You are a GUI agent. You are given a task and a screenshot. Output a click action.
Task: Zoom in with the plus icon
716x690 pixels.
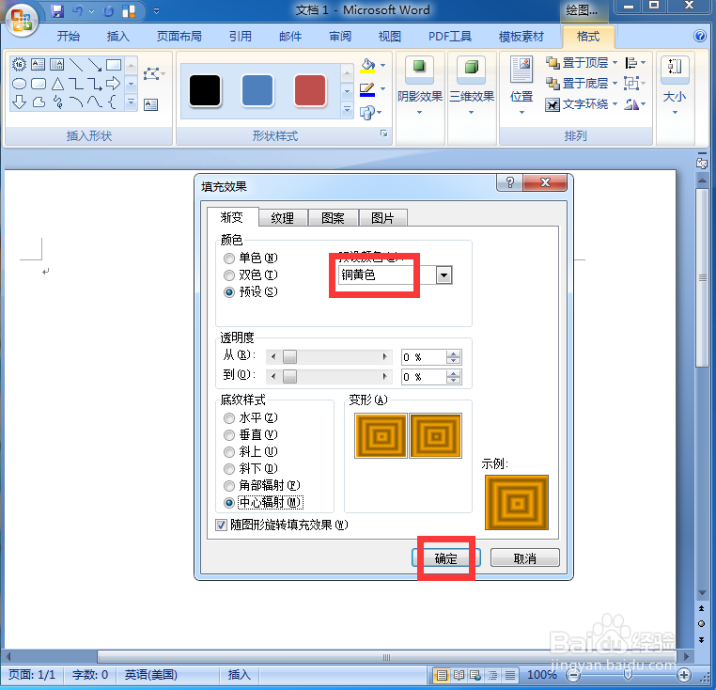(683, 675)
